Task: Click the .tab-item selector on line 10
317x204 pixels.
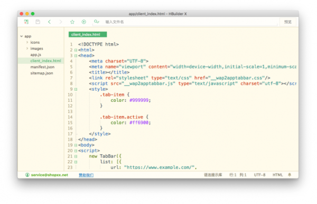Action: (112, 95)
